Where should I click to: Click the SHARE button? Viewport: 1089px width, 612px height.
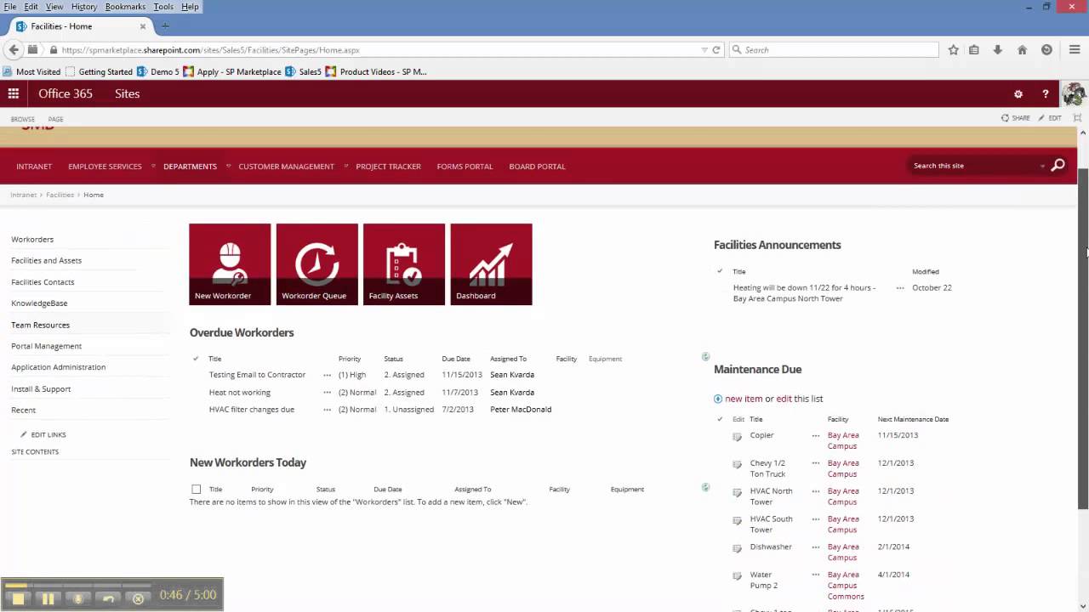click(1016, 118)
